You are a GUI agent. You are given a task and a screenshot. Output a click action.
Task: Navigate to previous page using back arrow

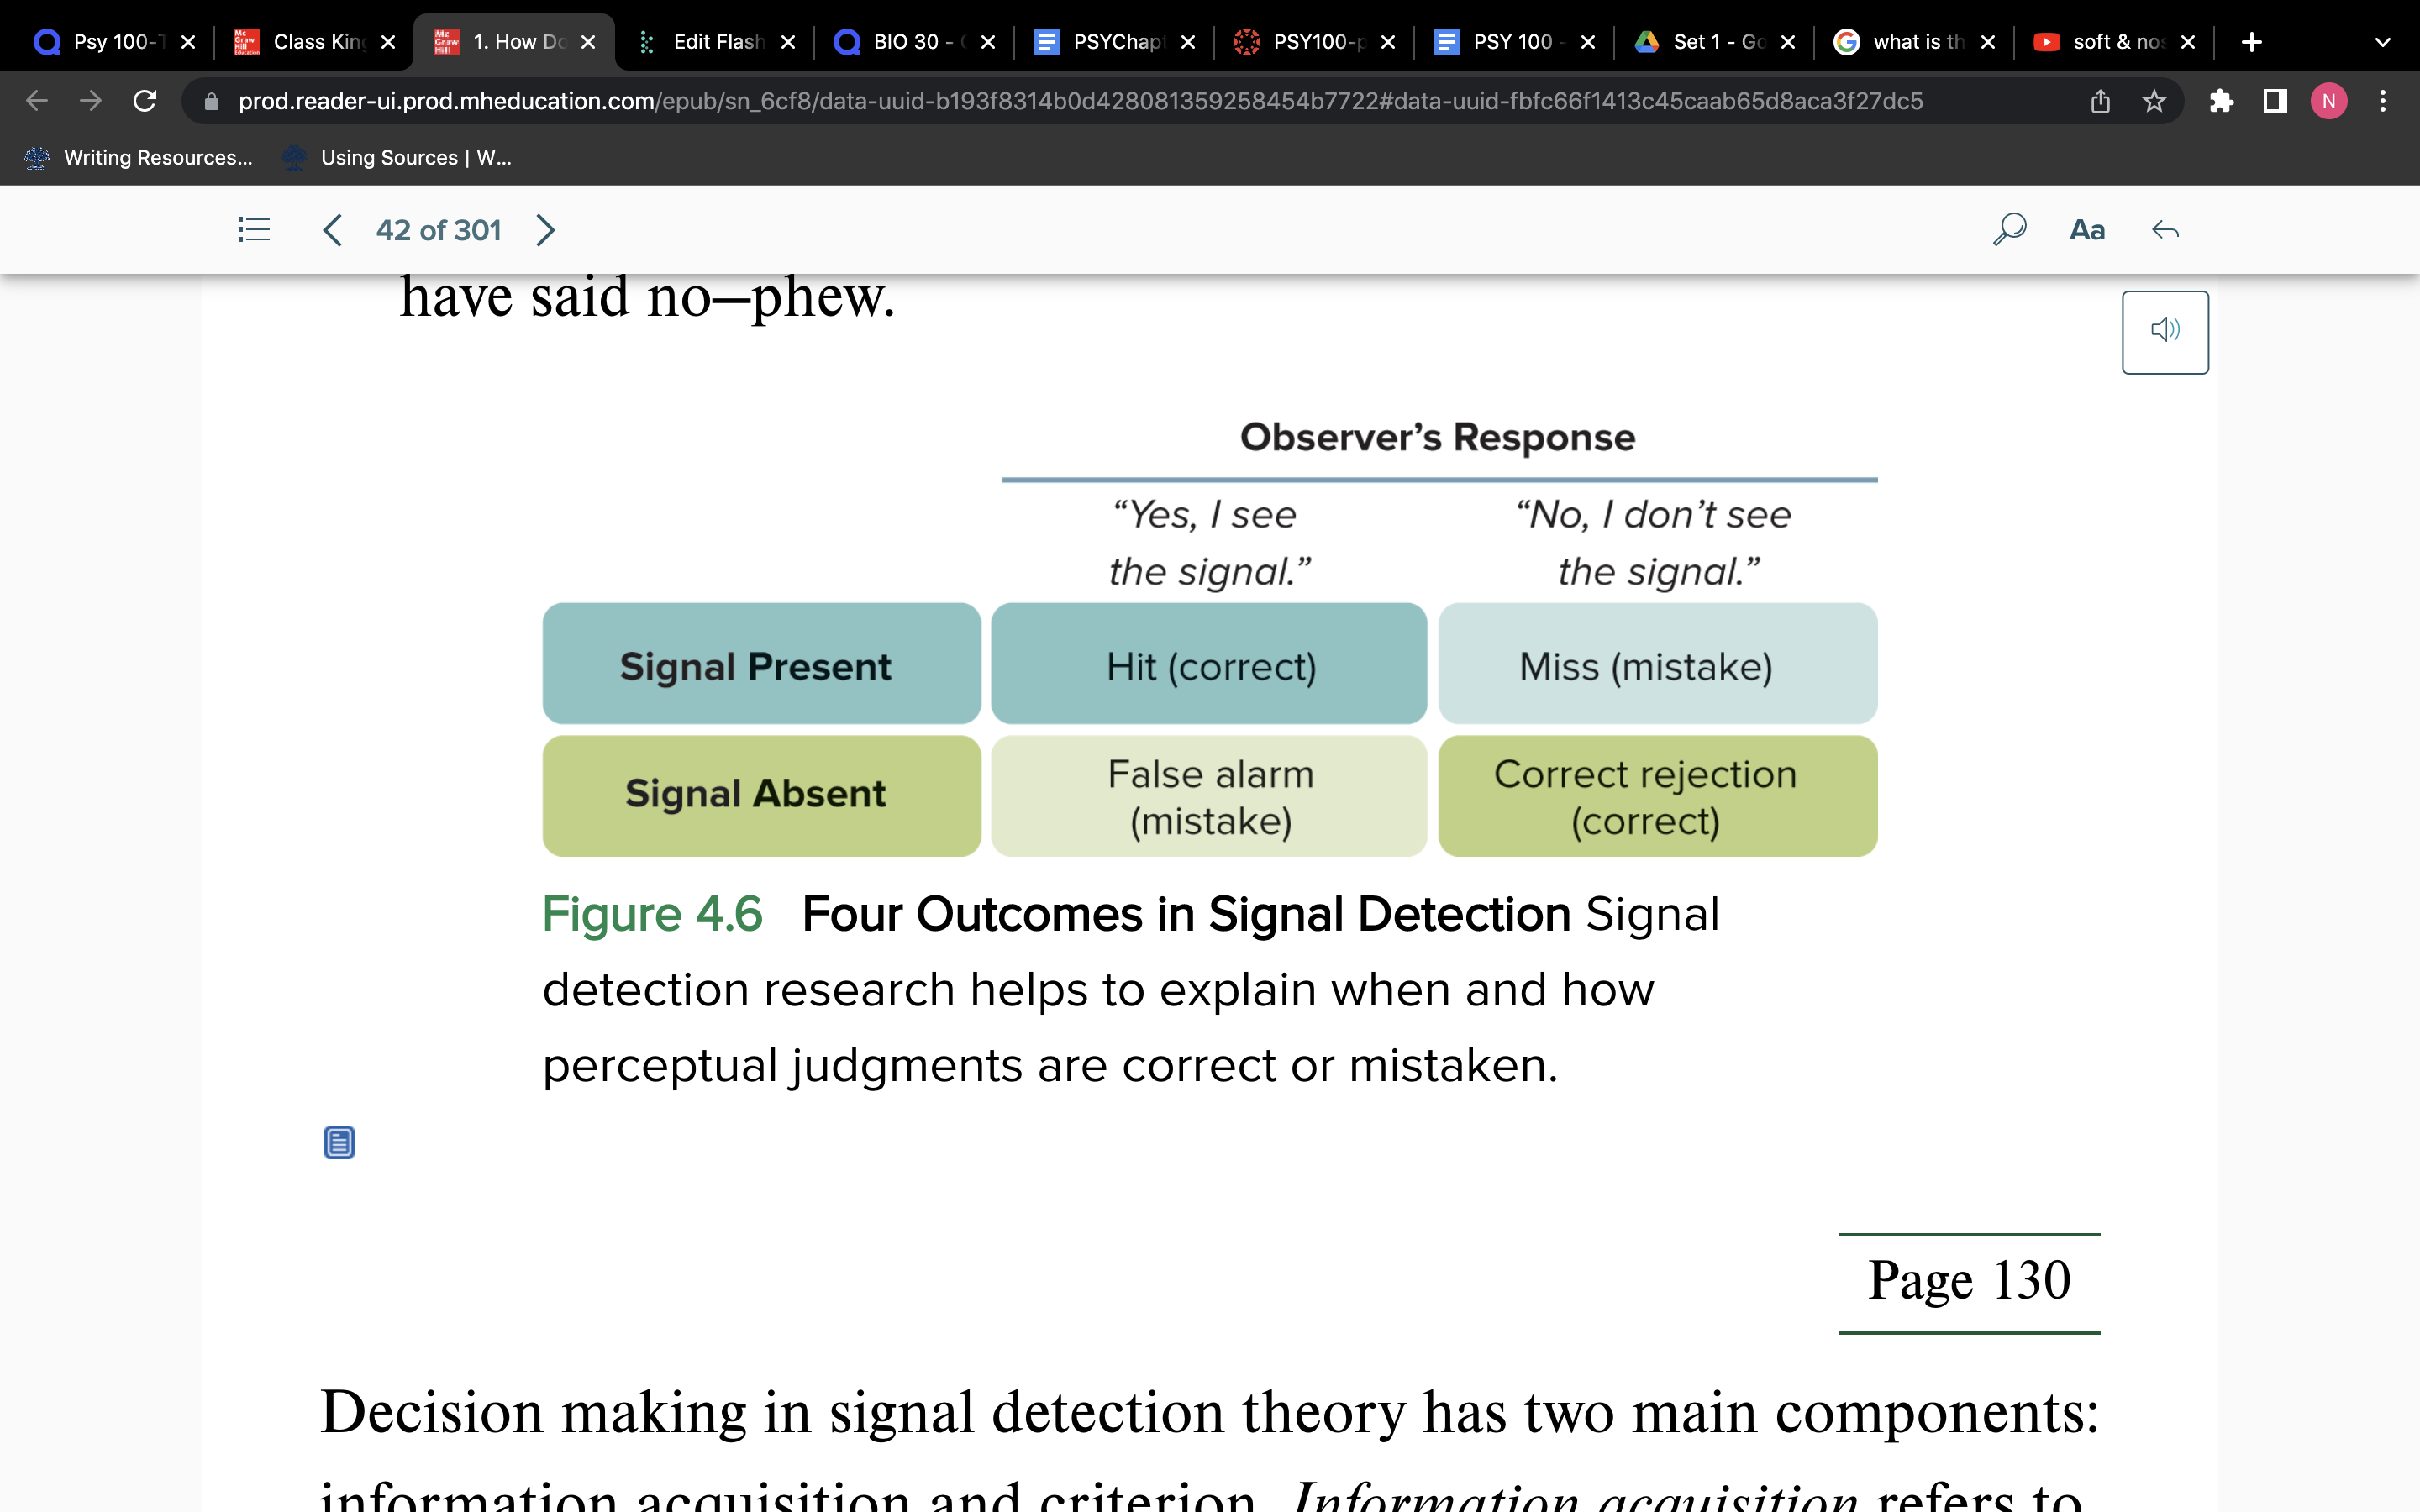(x=333, y=230)
